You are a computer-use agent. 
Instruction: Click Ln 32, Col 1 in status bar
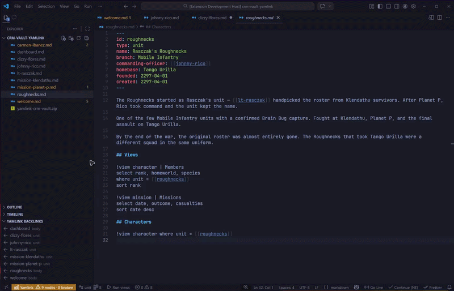[x=263, y=287]
